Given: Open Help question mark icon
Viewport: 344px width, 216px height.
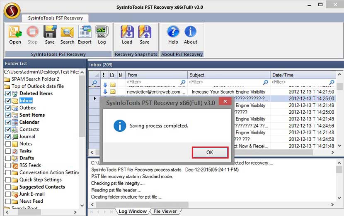Looking at the screenshot, I should point(173,35).
